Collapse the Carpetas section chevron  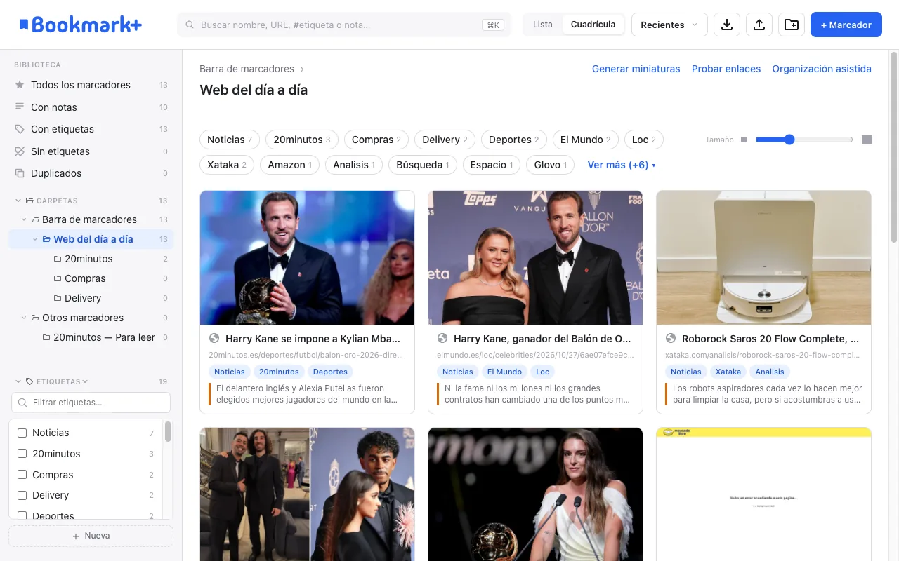18,201
